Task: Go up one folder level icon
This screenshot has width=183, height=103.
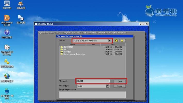Action: click(x=116, y=40)
